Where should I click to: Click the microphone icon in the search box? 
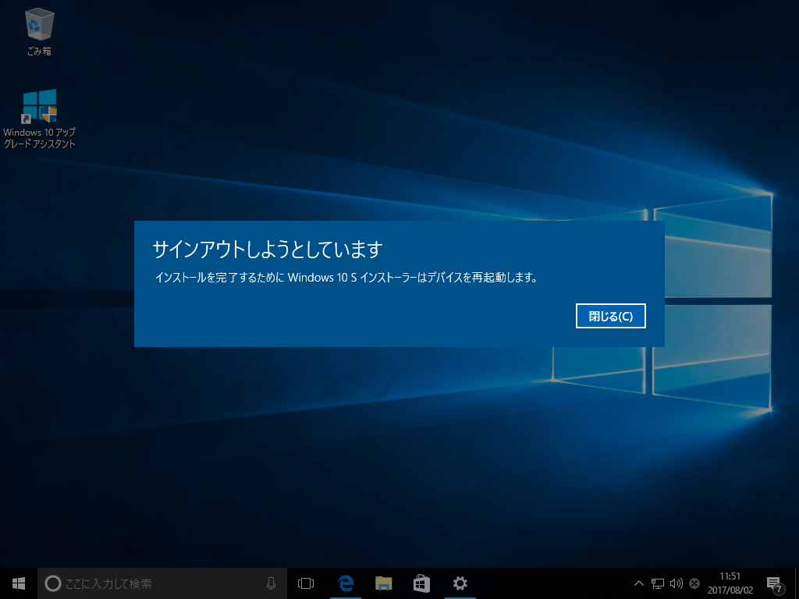pos(271,583)
